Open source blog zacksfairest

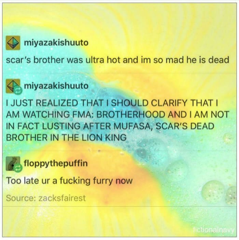pos(62,198)
